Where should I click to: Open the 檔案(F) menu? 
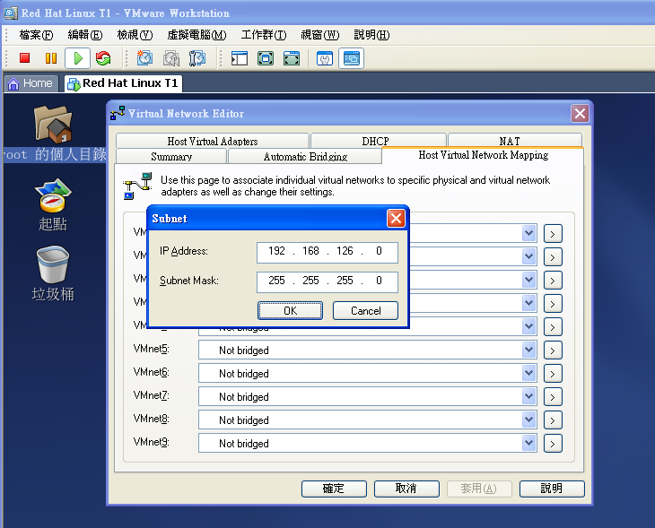(37, 35)
